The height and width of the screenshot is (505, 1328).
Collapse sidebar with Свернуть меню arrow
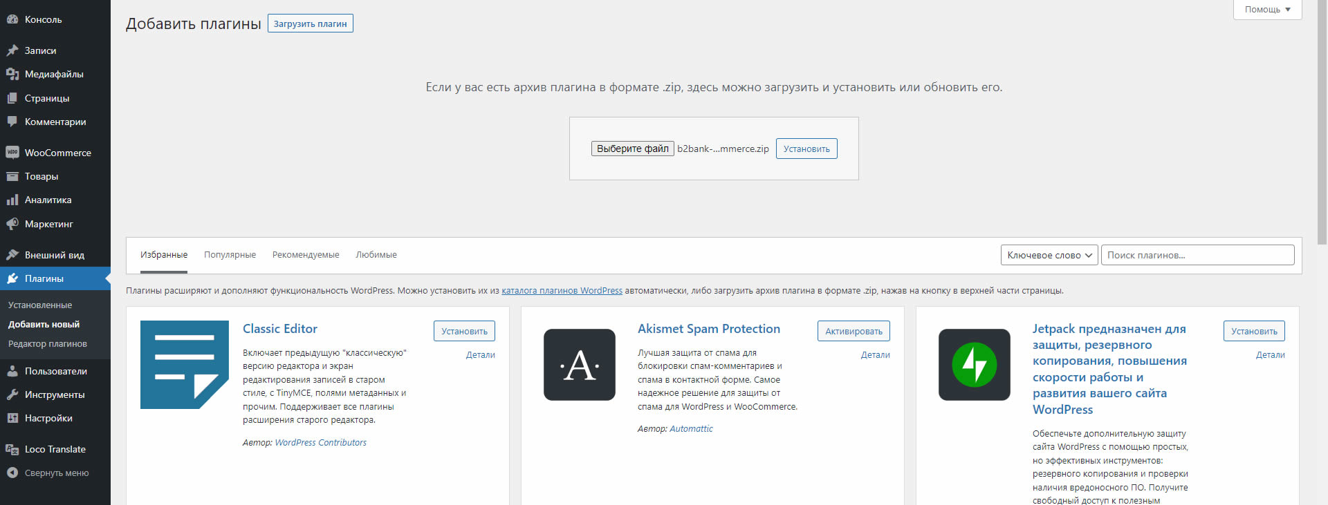[x=12, y=473]
